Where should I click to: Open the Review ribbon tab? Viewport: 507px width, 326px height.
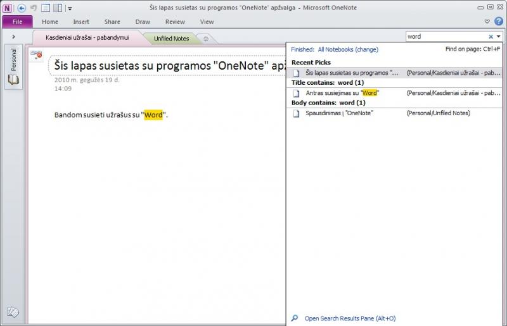[175, 22]
